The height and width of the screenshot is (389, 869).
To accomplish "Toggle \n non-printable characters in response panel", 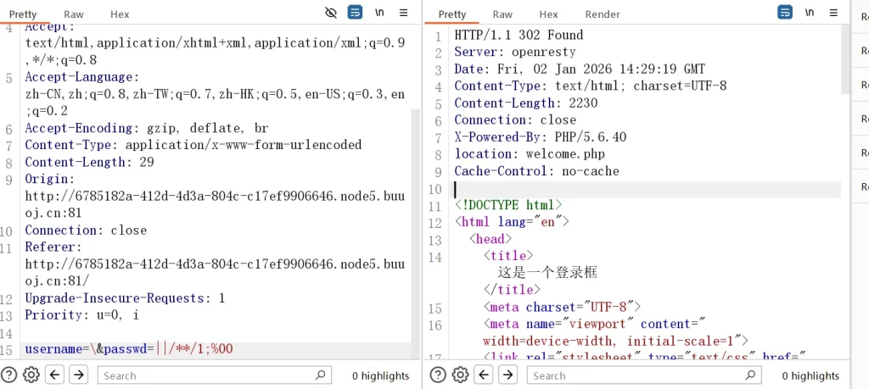I will tap(810, 13).
